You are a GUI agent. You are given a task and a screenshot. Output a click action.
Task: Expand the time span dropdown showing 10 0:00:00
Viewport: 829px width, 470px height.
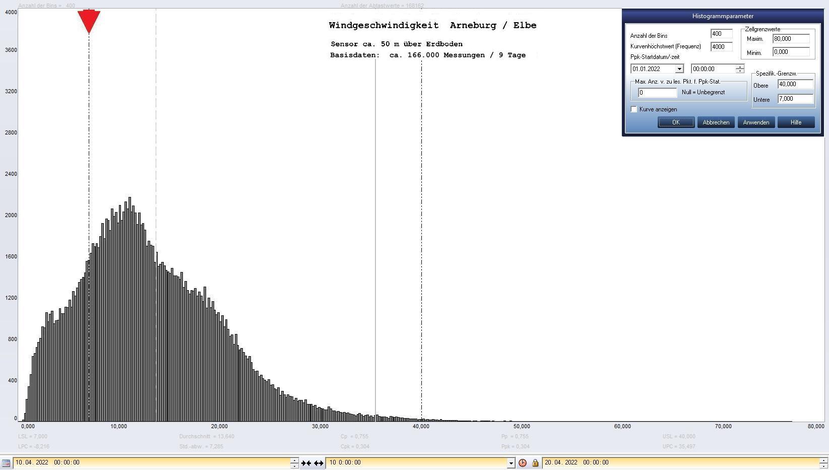coord(511,463)
